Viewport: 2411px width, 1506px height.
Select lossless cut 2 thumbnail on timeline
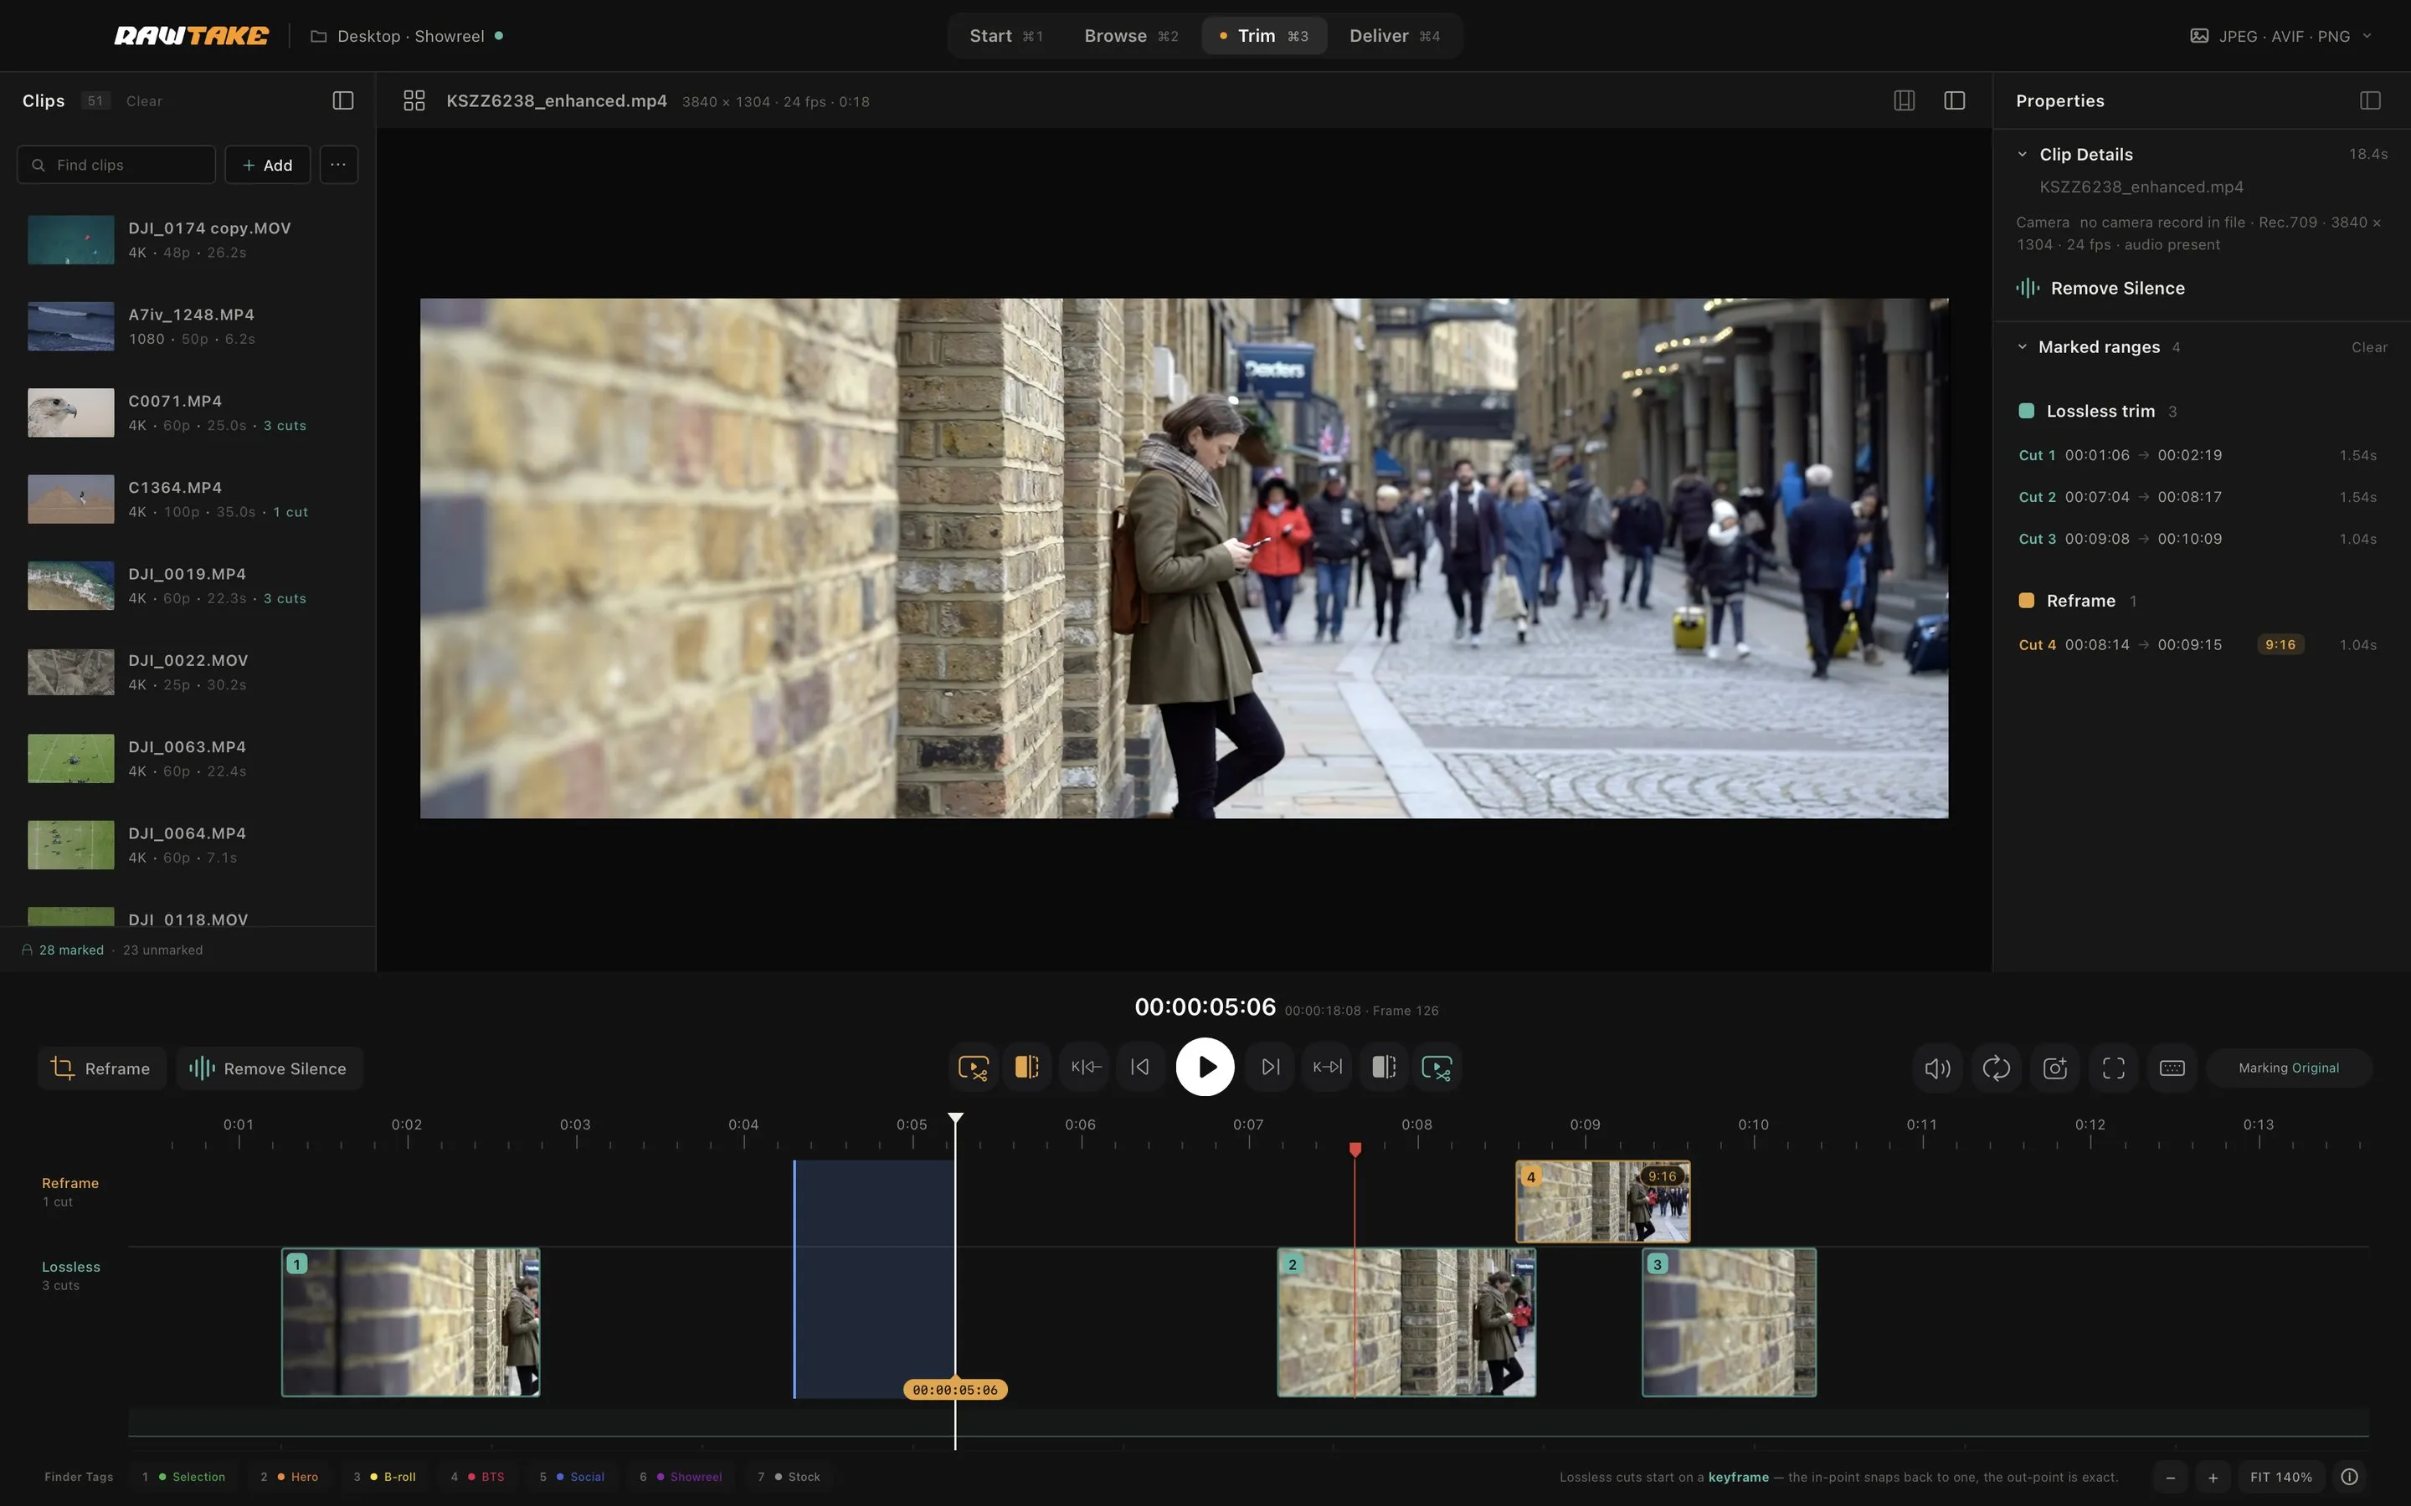tap(1406, 1323)
